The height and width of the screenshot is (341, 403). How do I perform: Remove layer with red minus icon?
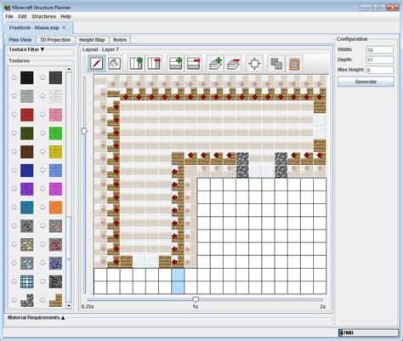tap(233, 63)
